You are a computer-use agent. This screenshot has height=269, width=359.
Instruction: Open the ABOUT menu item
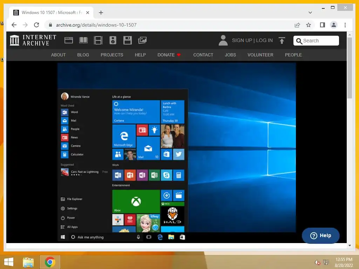click(x=59, y=55)
